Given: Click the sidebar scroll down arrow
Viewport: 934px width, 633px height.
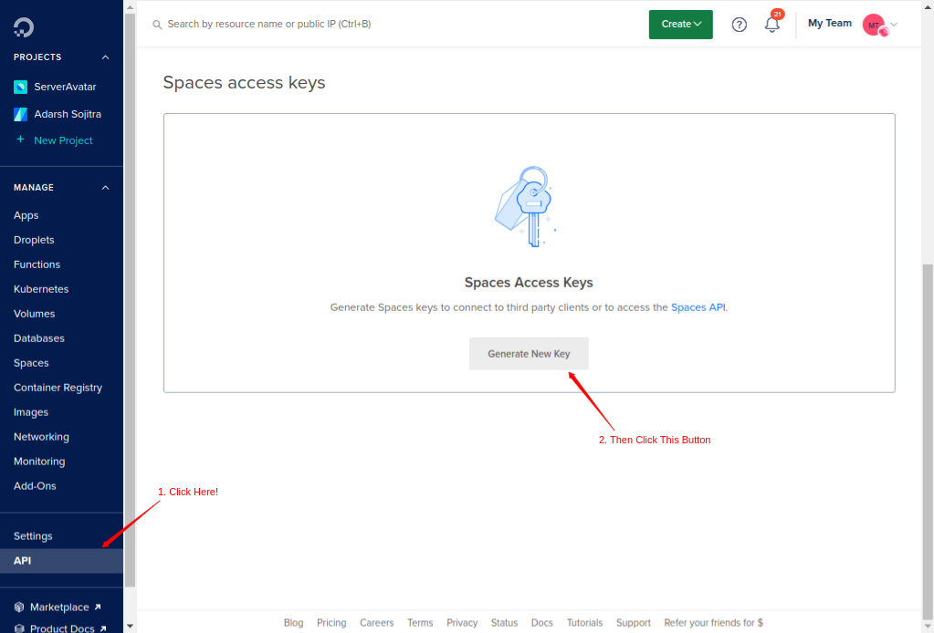Looking at the screenshot, I should [x=130, y=627].
